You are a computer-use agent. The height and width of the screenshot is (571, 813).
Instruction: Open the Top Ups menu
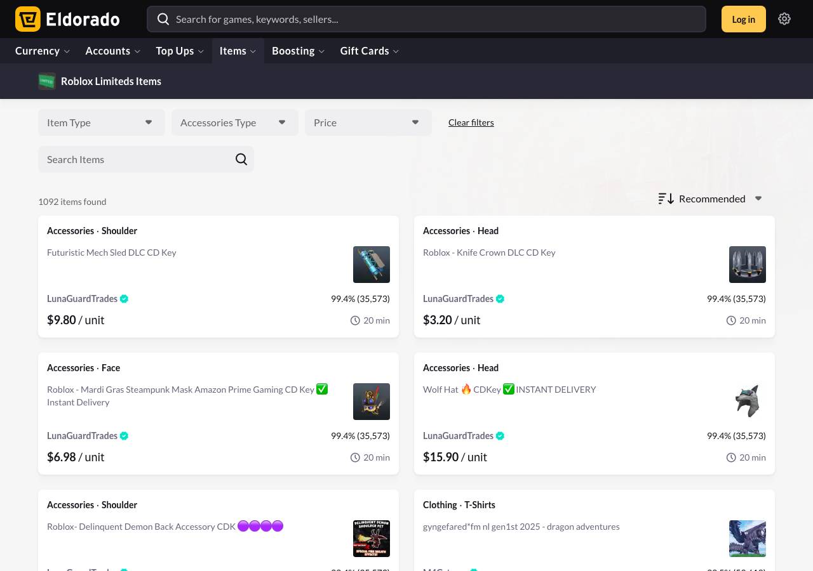(180, 51)
